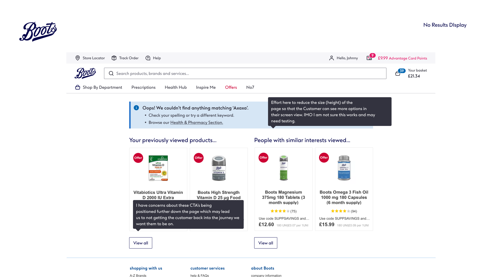
Task: Click the Shop By Department bag icon
Action: point(78,87)
